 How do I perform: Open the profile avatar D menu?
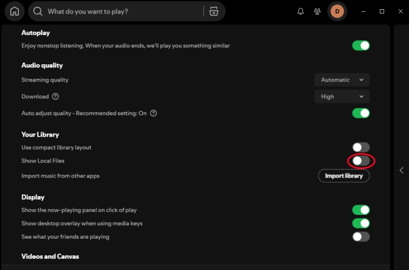click(x=337, y=11)
